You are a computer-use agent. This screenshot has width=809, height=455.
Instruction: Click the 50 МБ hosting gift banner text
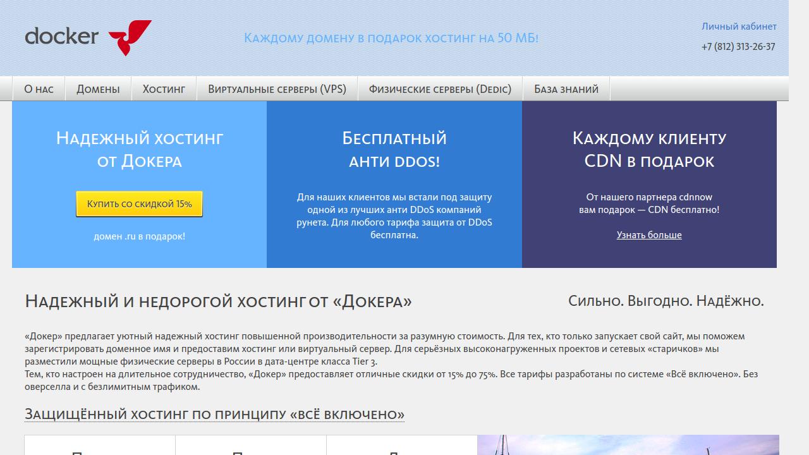(x=391, y=38)
